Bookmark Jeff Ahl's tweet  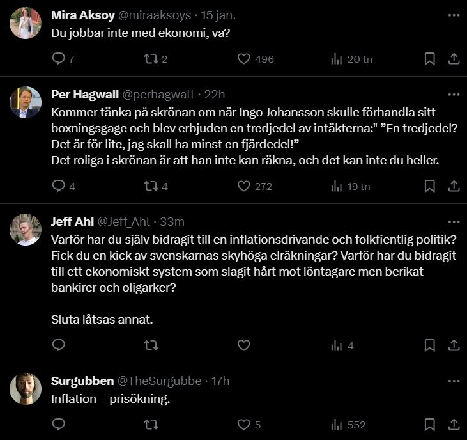[x=430, y=345]
